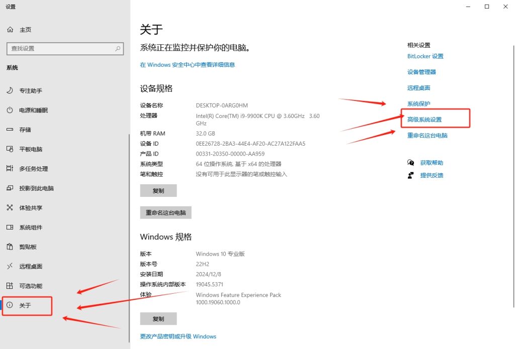Open 可选功能 settings
The height and width of the screenshot is (349, 515).
(31, 286)
